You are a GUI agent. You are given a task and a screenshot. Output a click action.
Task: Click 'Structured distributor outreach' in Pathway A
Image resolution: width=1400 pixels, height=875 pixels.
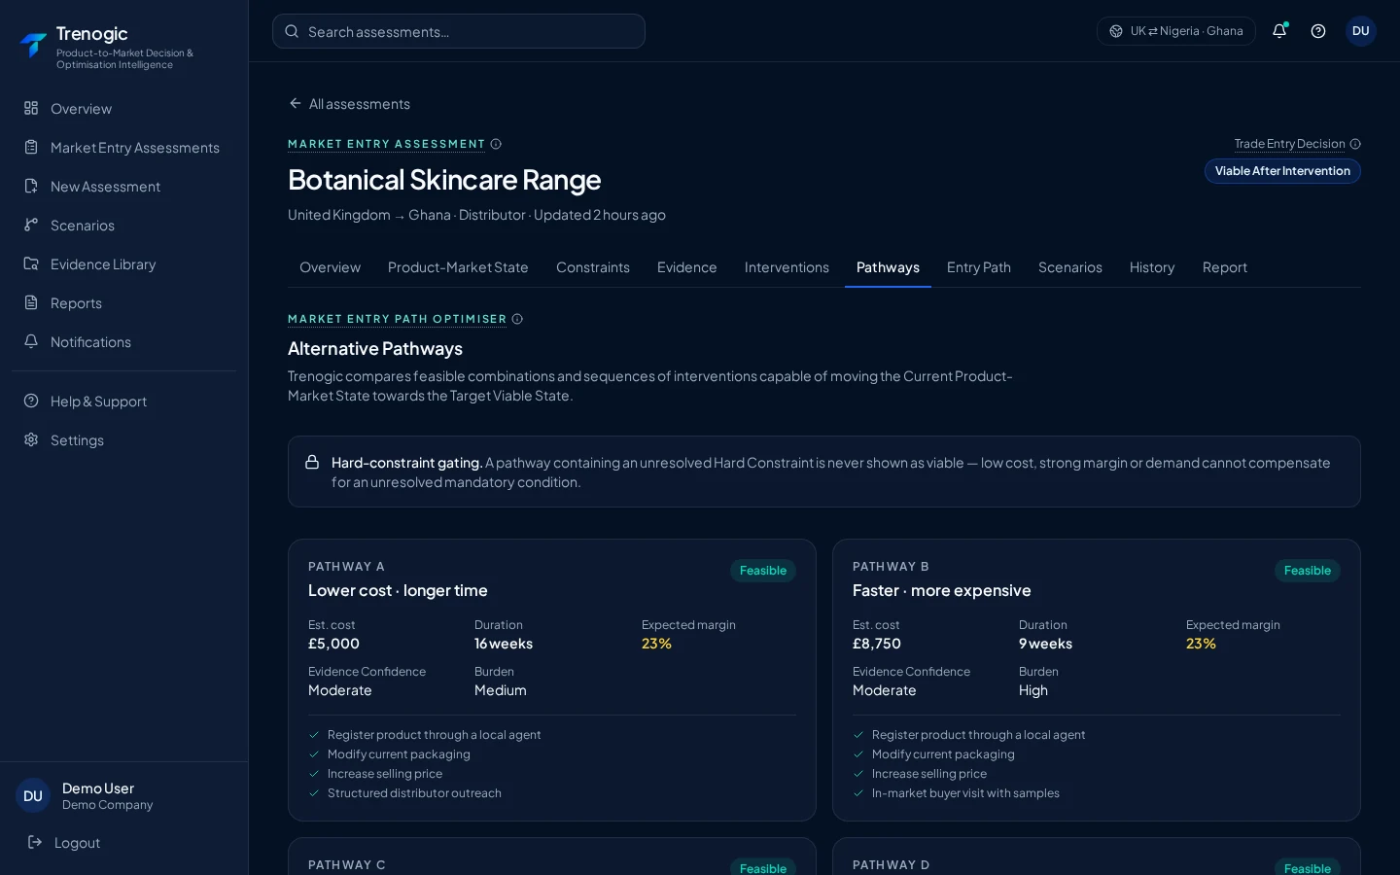414,793
